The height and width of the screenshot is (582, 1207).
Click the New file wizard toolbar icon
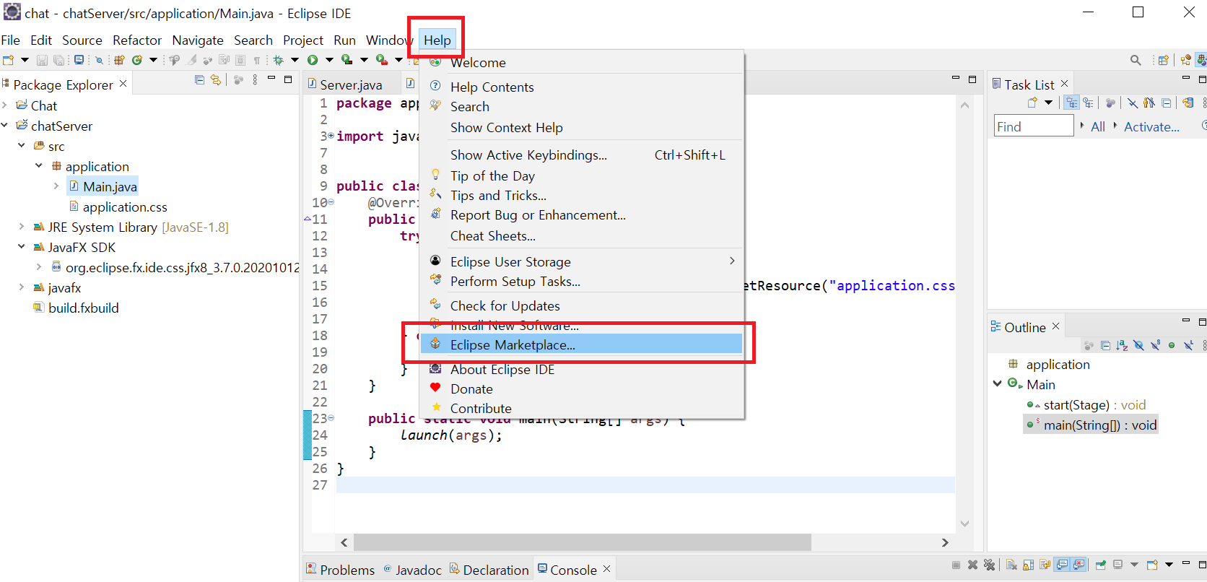(9, 60)
